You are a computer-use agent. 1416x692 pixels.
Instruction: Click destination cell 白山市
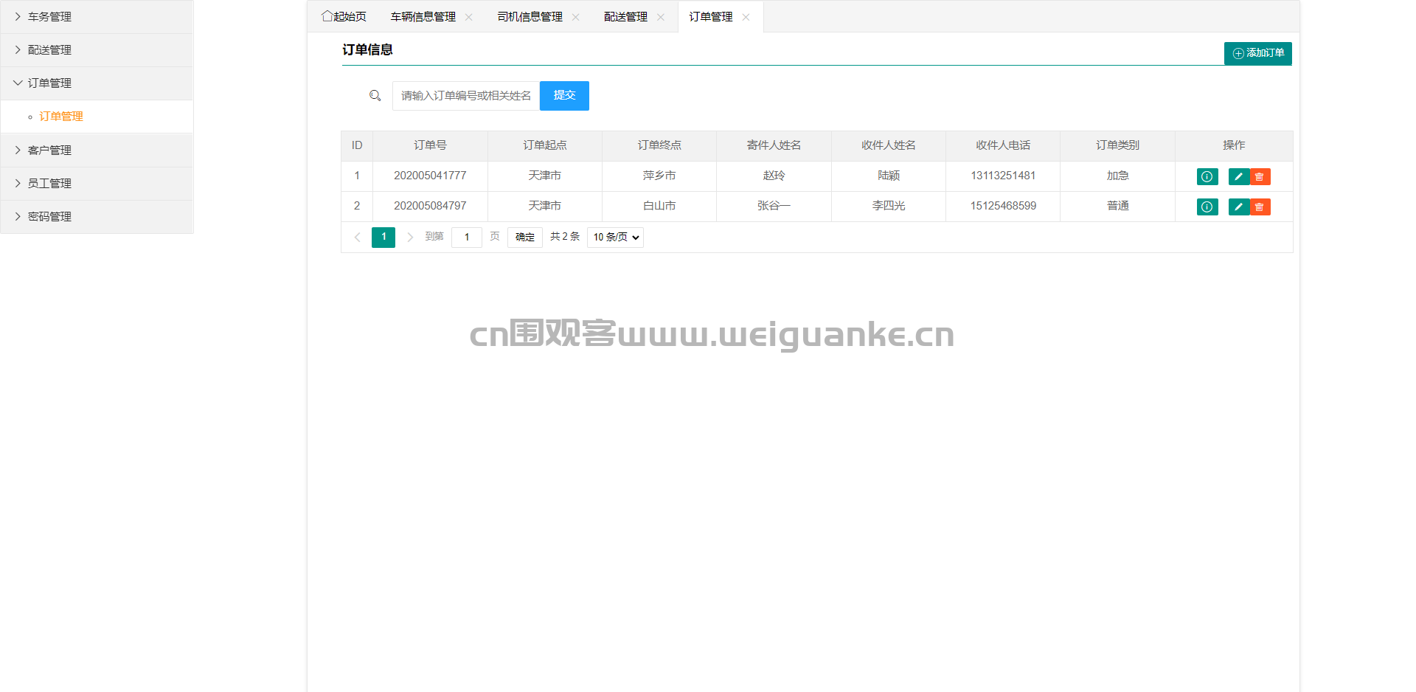point(659,206)
